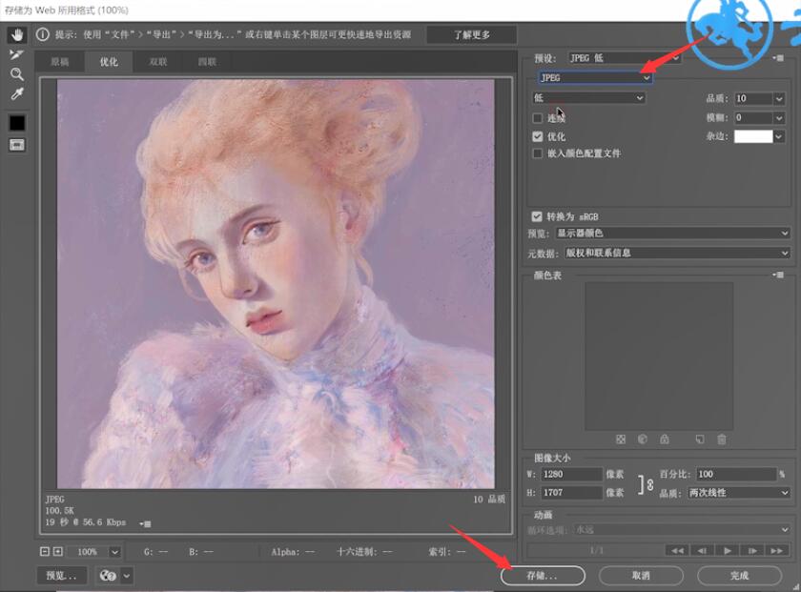Open the 预览 显示器颜色 dropdown

point(672,234)
